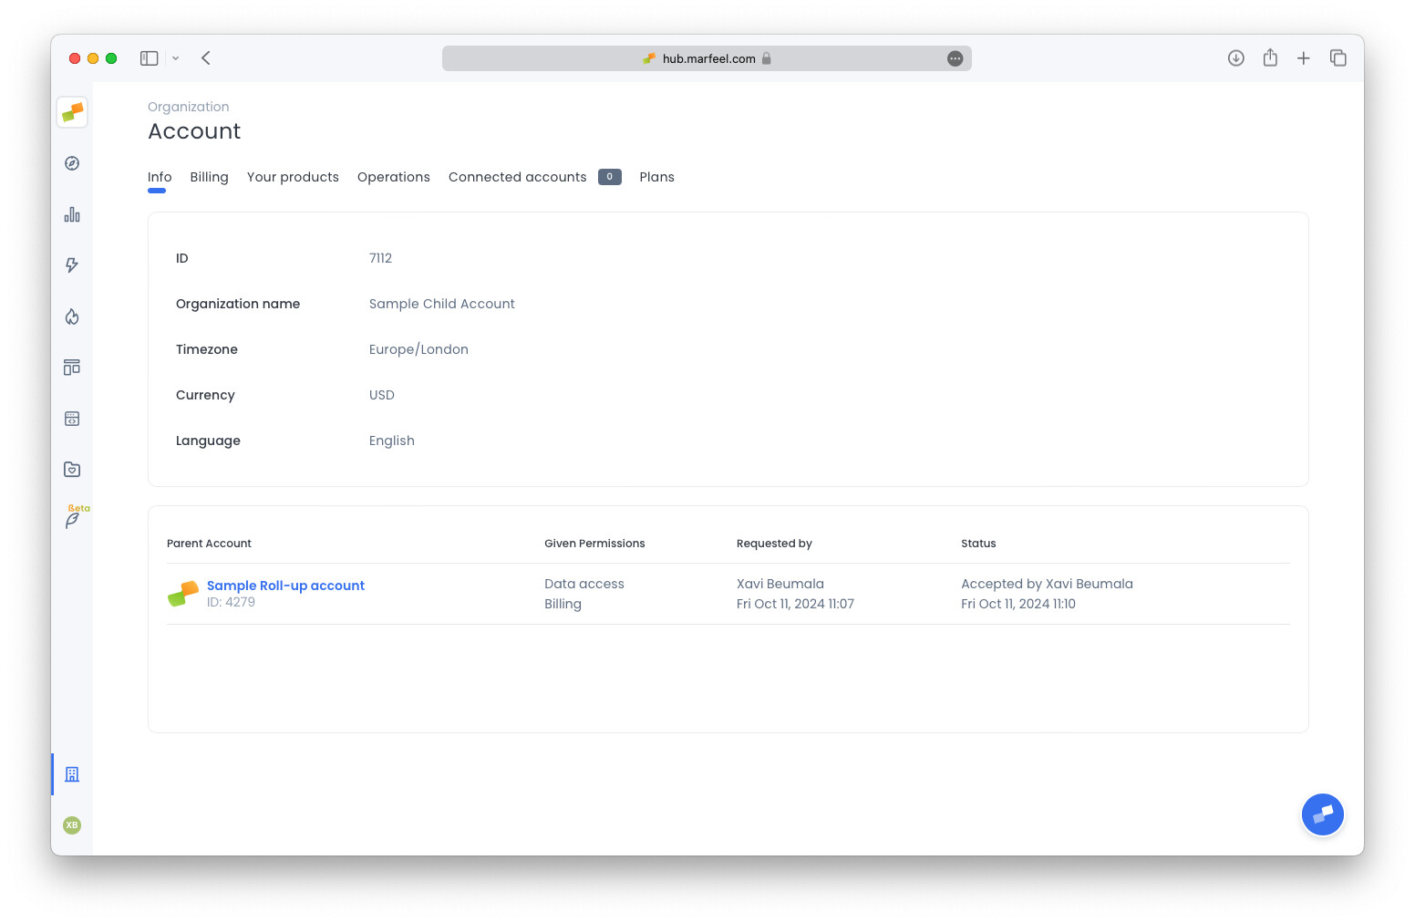Select the active building organization icon
Viewport: 1415px width, 923px height.
coord(72,773)
